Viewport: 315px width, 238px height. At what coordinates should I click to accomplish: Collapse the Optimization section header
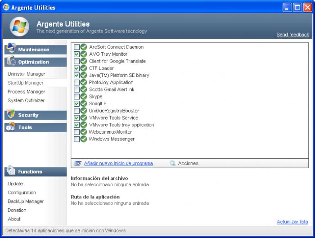coord(36,62)
